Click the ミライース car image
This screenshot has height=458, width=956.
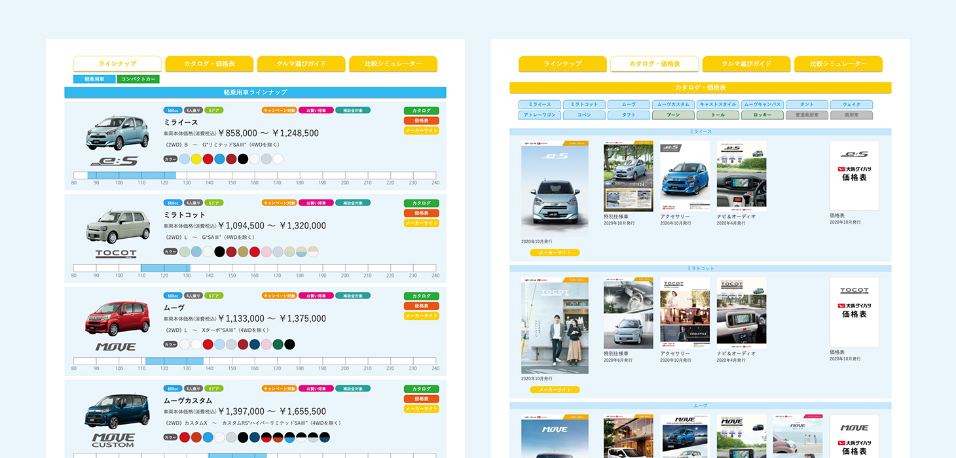(x=117, y=132)
